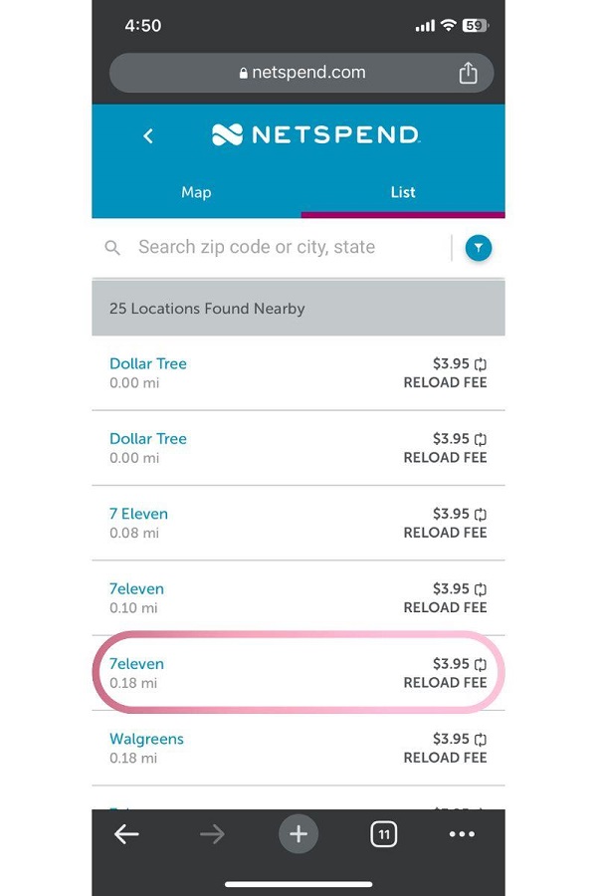
Task: Open a new browser tab with the plus button
Action: click(298, 834)
